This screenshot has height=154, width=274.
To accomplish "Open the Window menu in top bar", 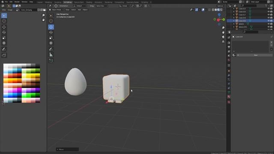I will tap(24, 2).
